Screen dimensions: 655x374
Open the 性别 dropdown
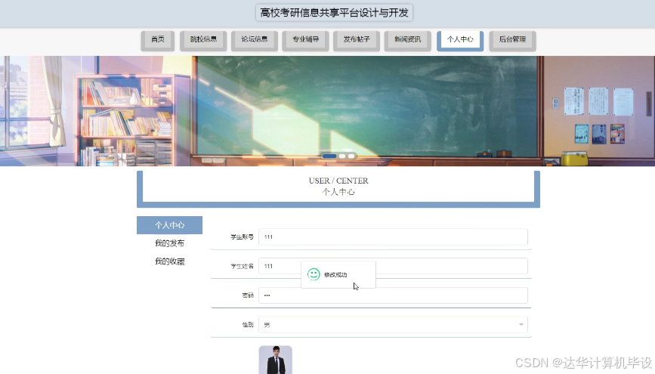[393, 325]
